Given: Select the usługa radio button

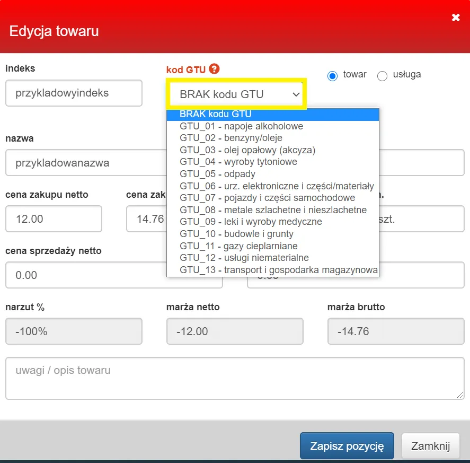Looking at the screenshot, I should point(382,76).
